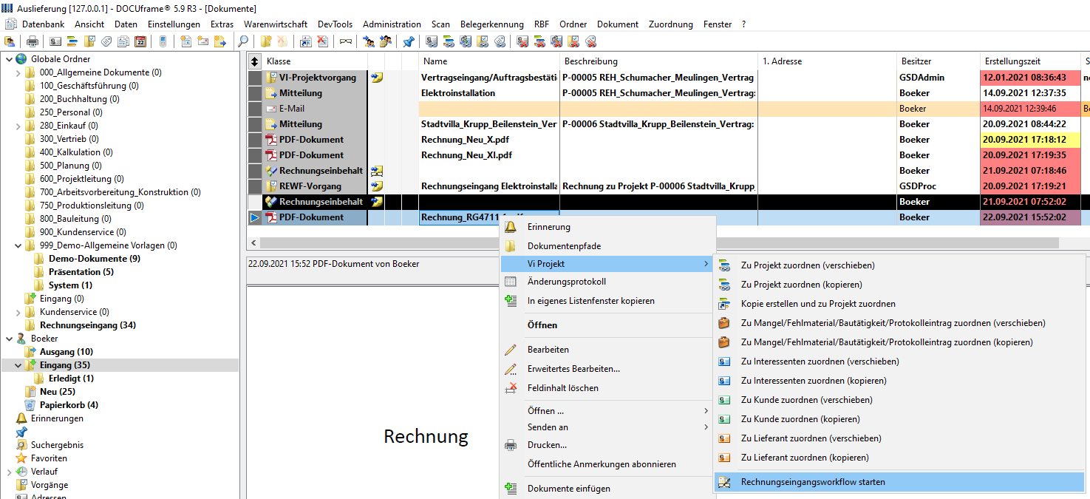Click the link icon in REWF-Vorgang row

(377, 186)
